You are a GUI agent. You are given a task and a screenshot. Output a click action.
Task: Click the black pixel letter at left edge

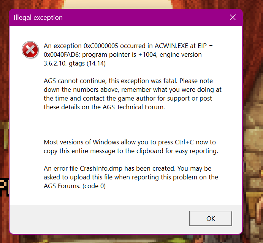pyautogui.click(x=4, y=187)
